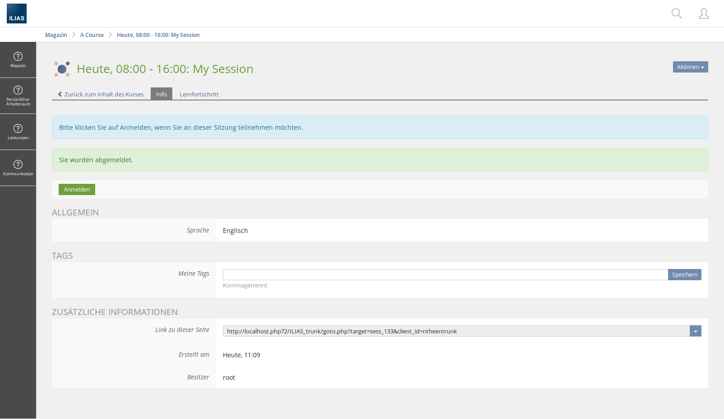Select the Info tab
The height and width of the screenshot is (419, 724).
click(161, 94)
